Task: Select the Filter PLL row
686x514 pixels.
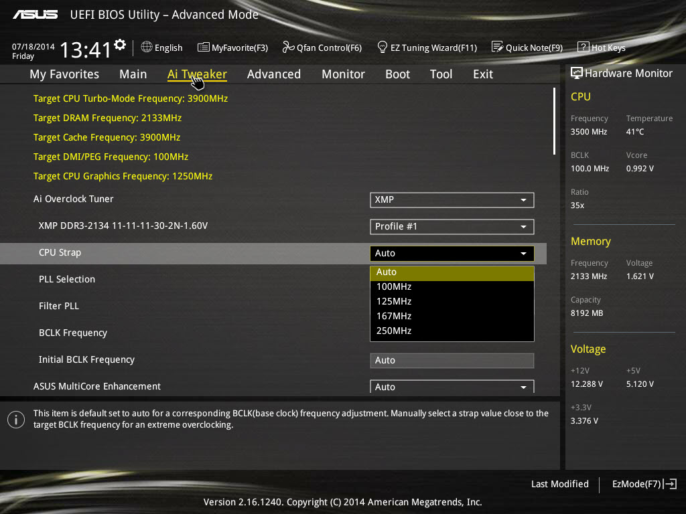Action: coord(59,306)
